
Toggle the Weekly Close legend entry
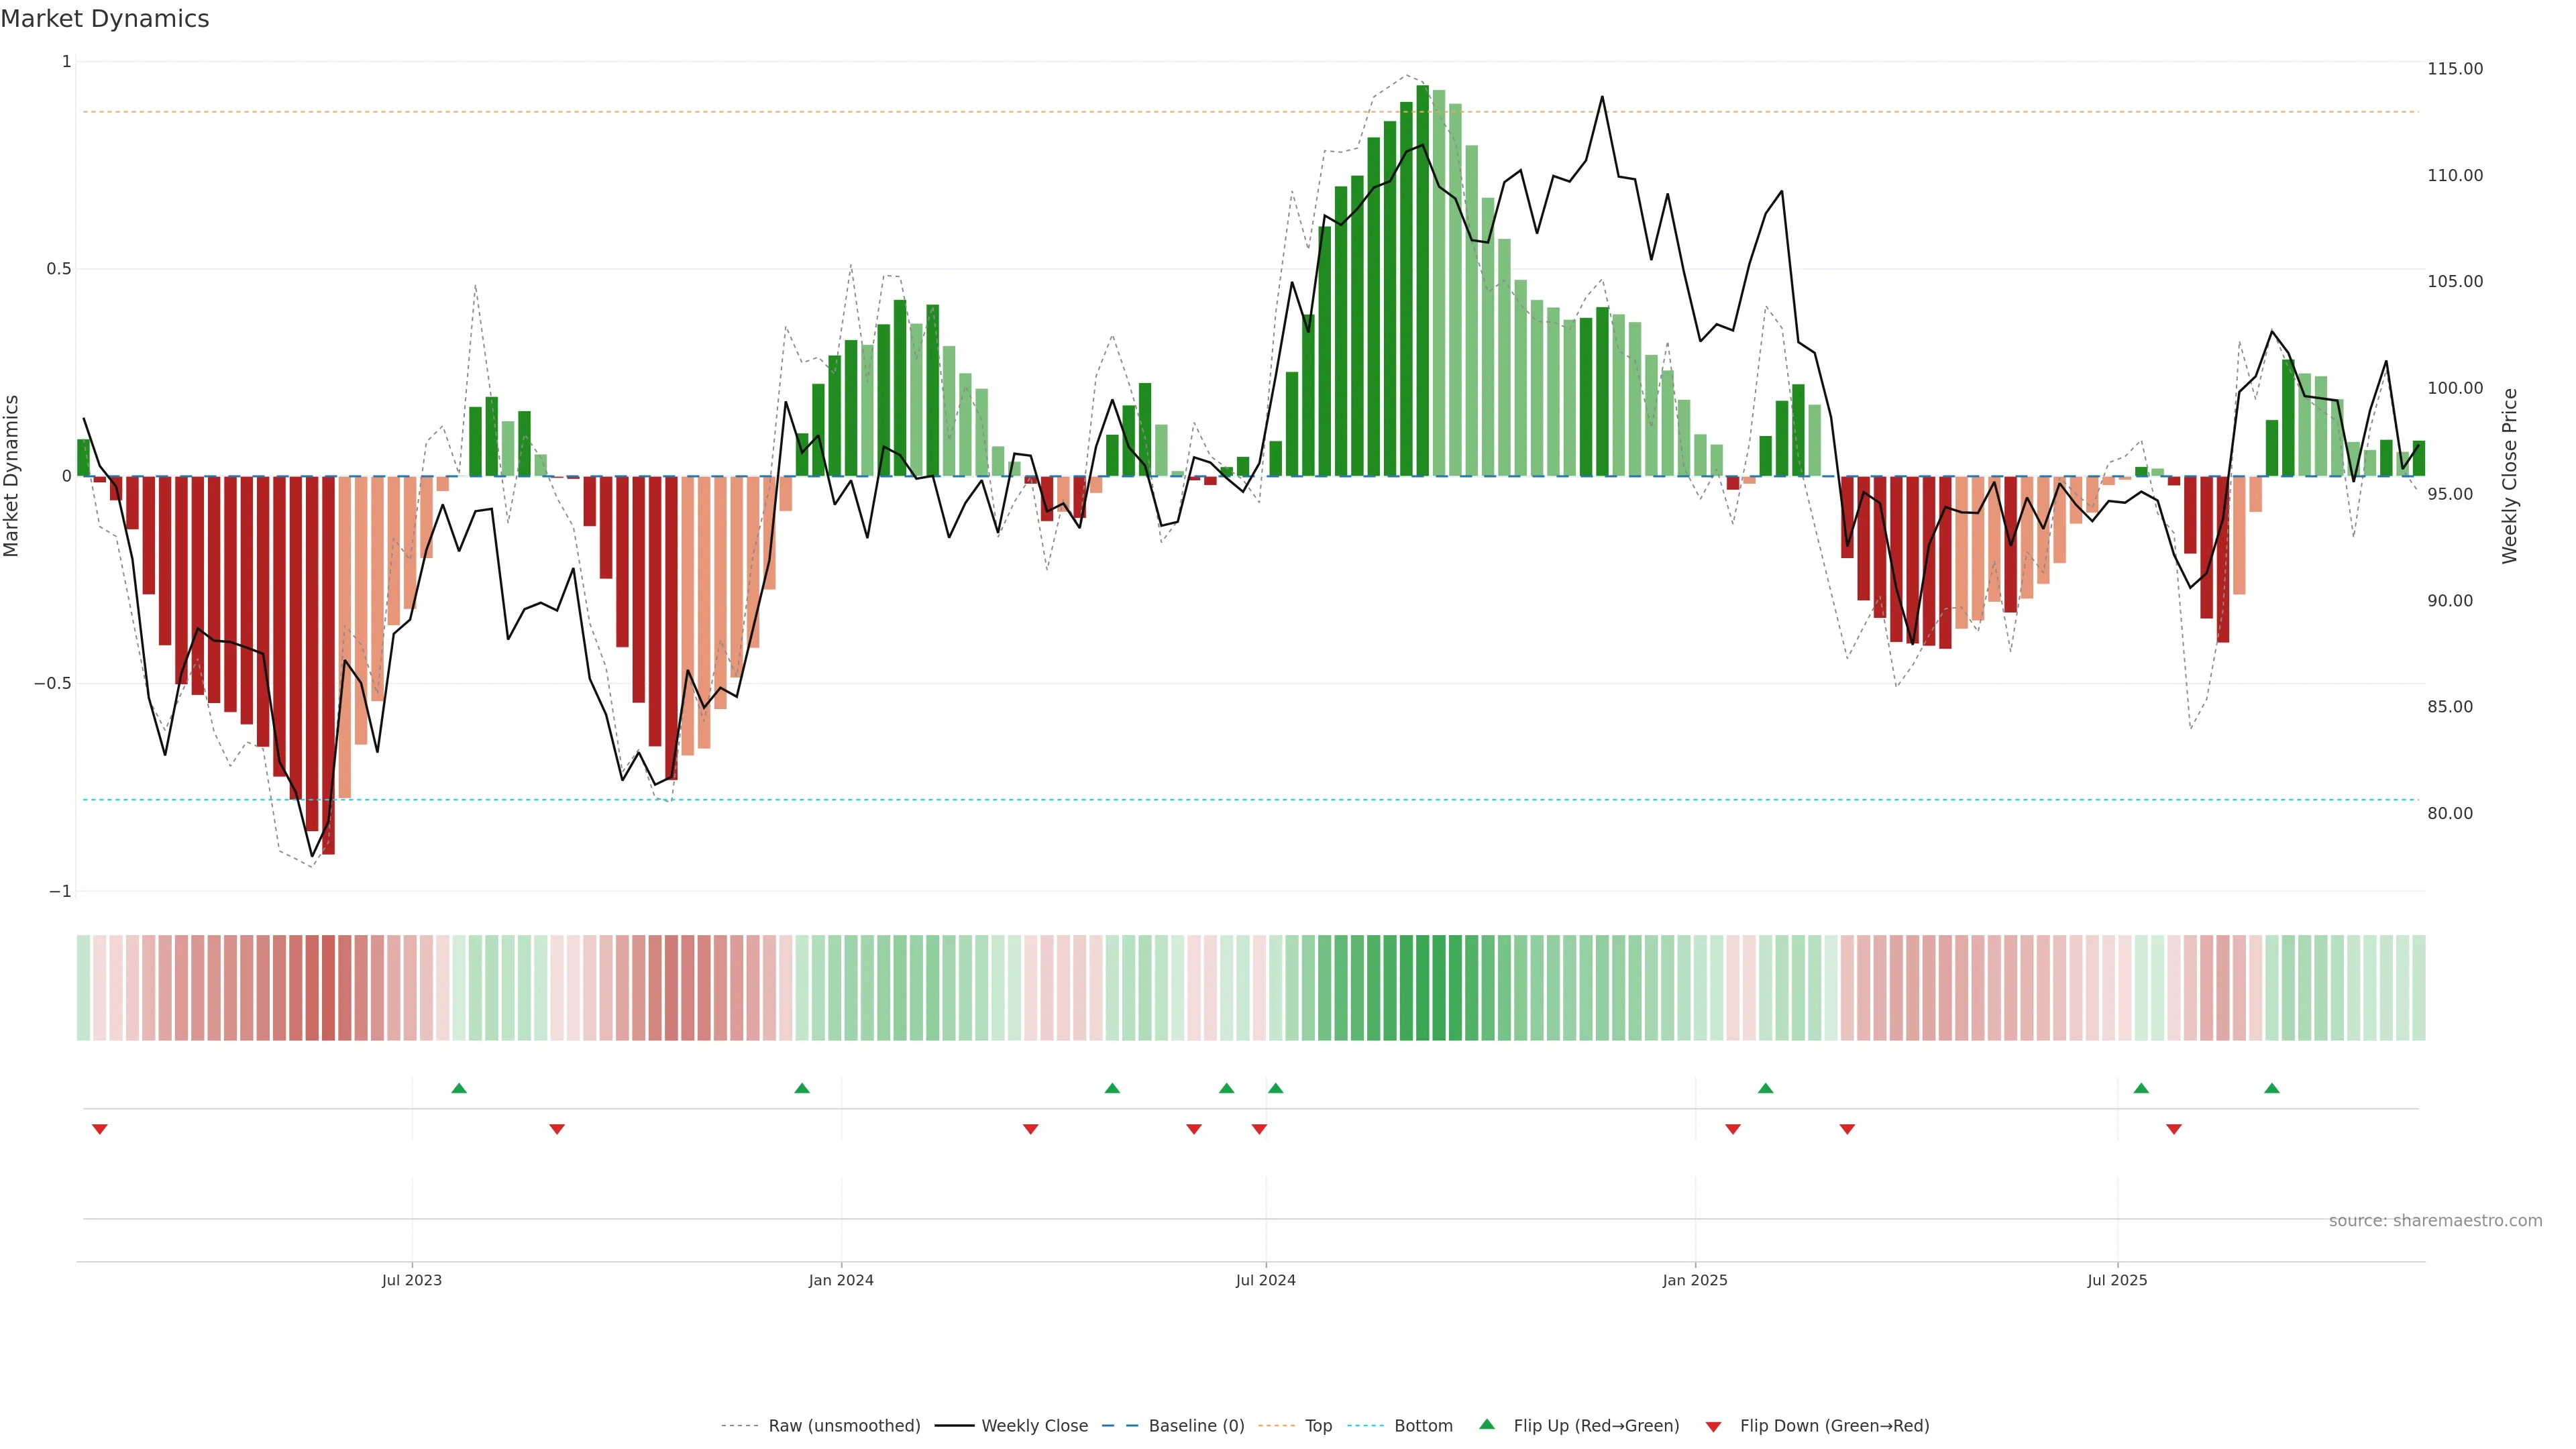pyautogui.click(x=1034, y=1426)
